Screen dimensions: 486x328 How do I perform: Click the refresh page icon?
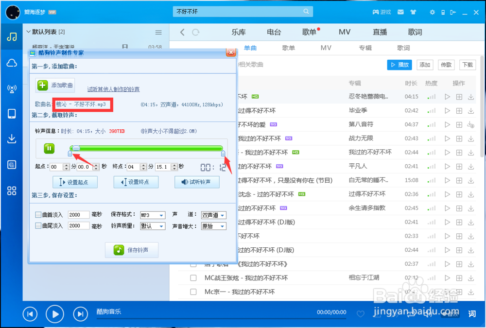(x=195, y=32)
